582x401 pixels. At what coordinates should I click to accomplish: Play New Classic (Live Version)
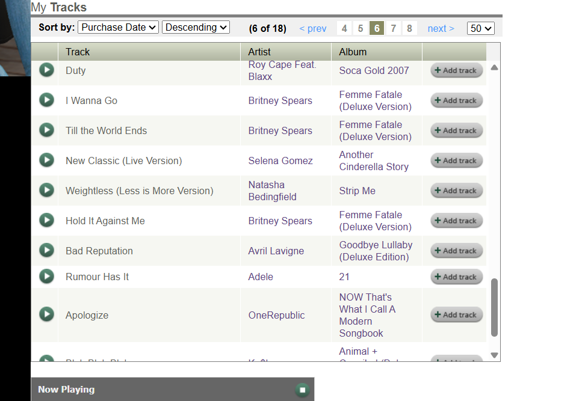pyautogui.click(x=46, y=160)
